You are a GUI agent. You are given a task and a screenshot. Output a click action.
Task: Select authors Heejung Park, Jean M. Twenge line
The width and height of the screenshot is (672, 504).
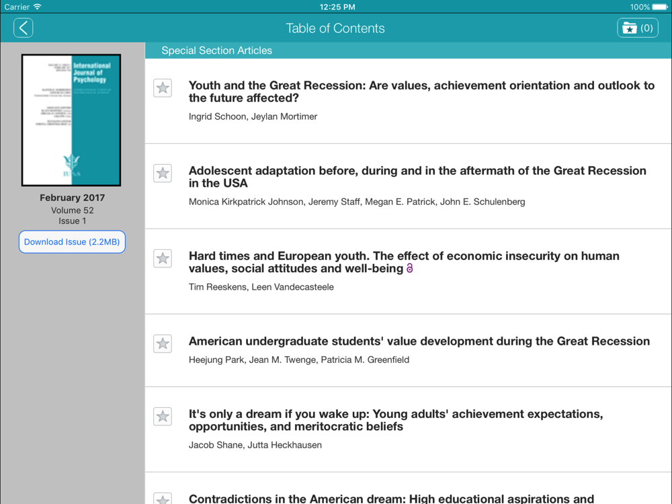pyautogui.click(x=299, y=360)
